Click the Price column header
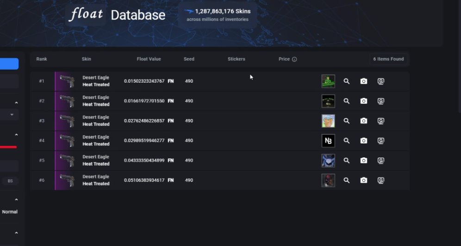 tap(284, 59)
